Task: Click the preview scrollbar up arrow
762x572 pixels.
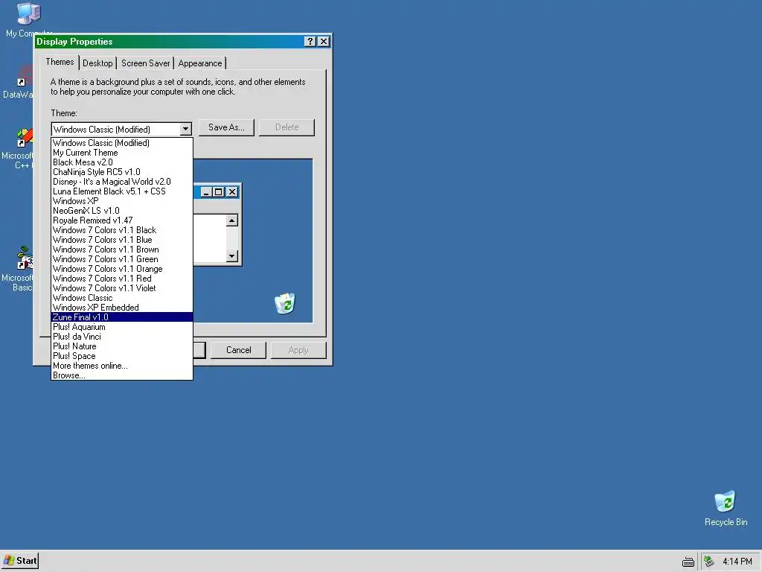Action: (232, 220)
